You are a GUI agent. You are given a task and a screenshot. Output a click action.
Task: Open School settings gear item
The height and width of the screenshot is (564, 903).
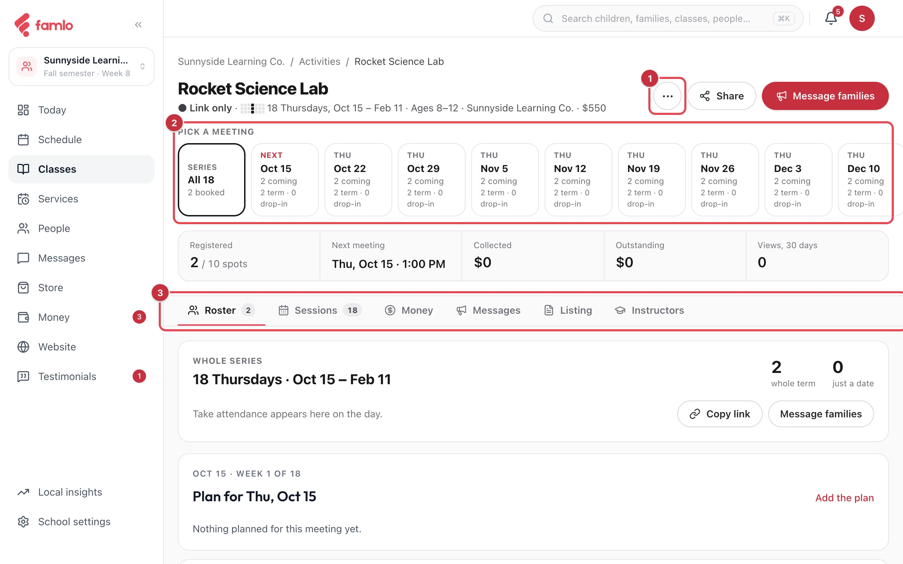tap(81, 521)
